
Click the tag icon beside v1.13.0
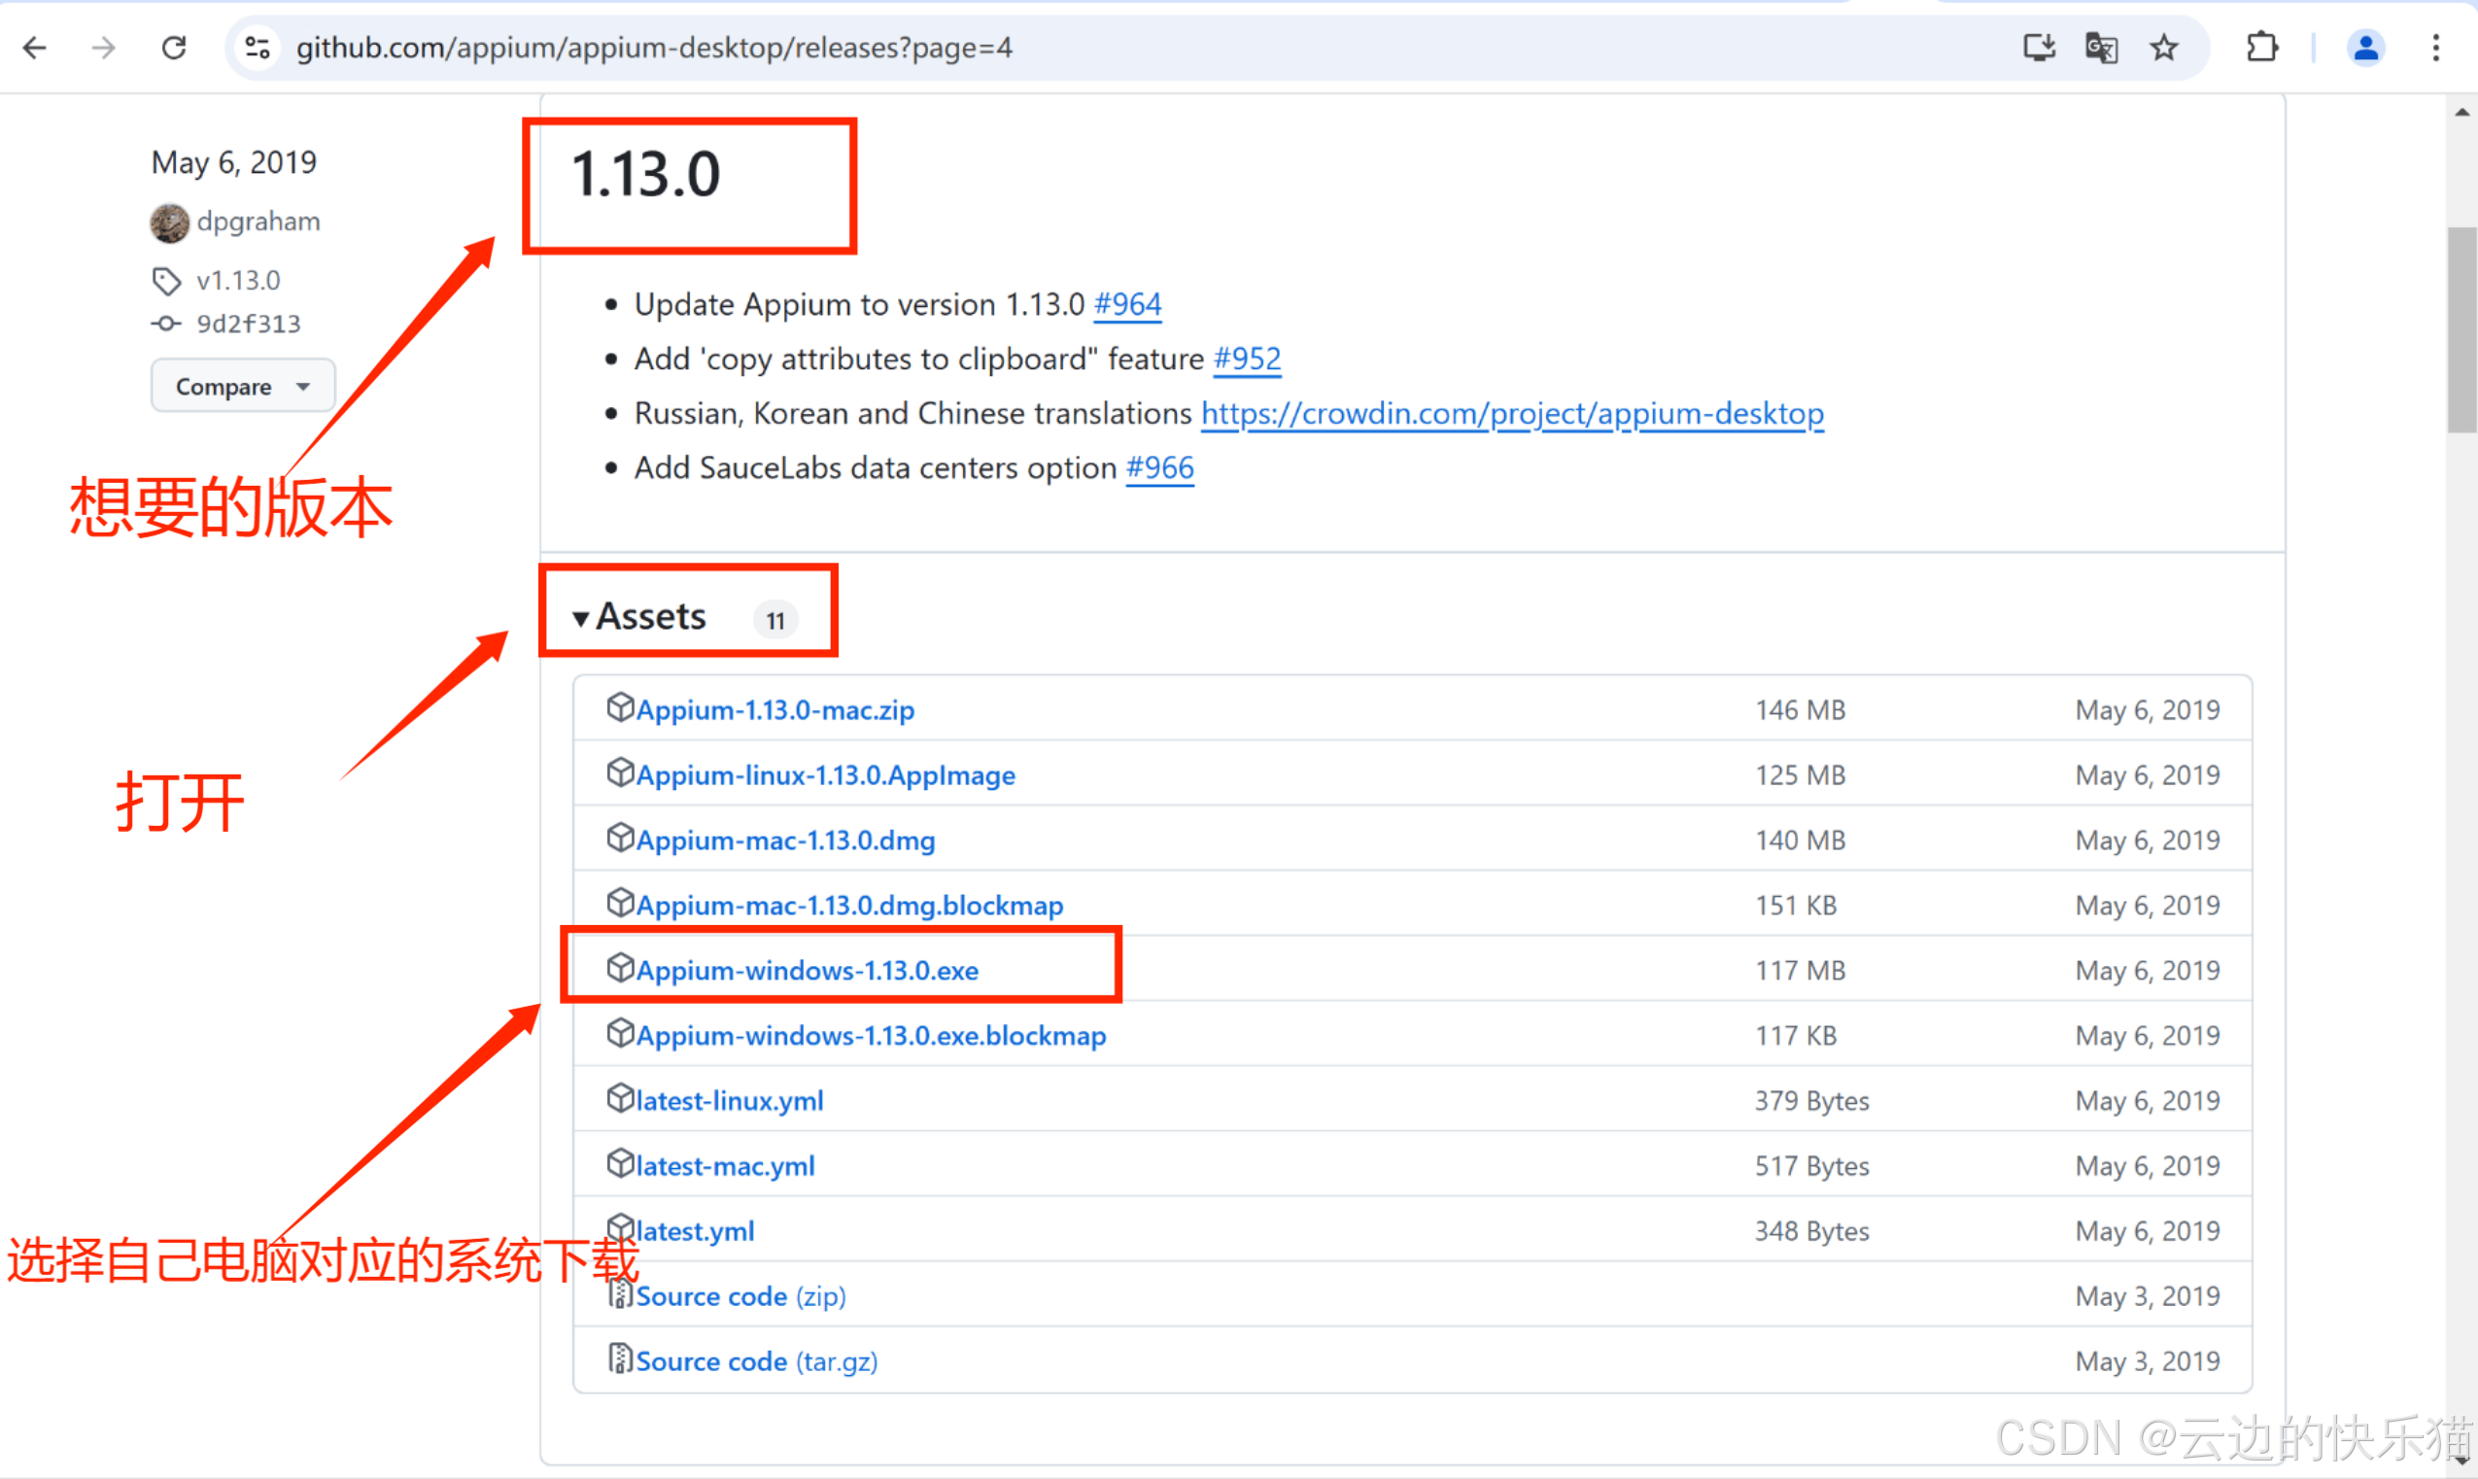coord(166,281)
